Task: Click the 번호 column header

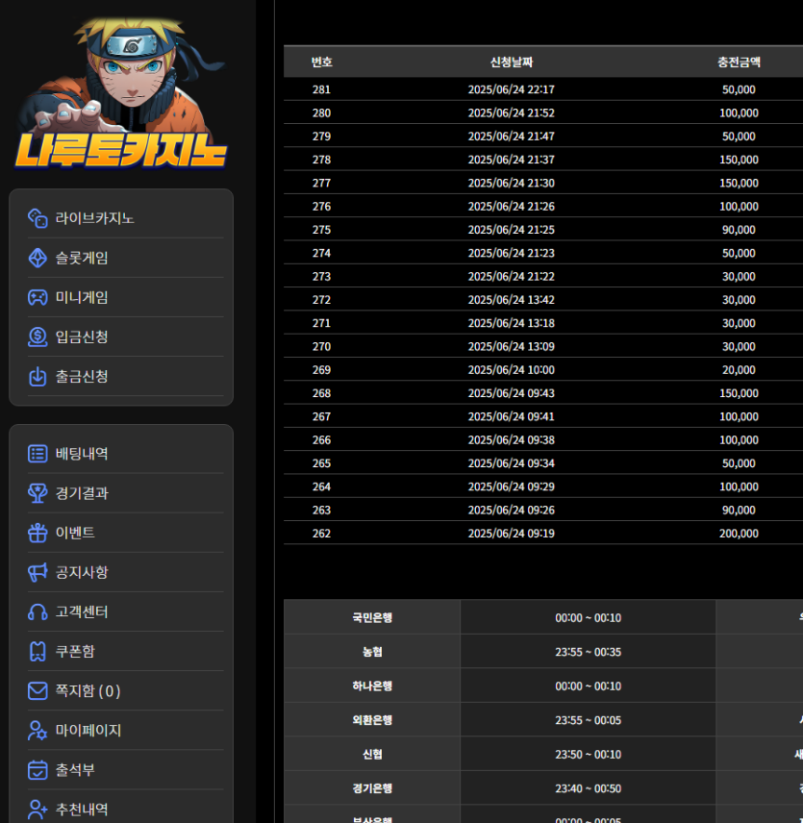Action: click(321, 62)
